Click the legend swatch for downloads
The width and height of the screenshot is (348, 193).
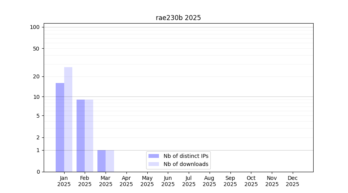tap(154, 164)
